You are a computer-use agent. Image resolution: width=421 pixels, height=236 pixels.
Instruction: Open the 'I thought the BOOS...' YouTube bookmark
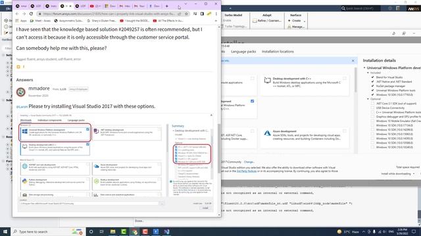134,20
